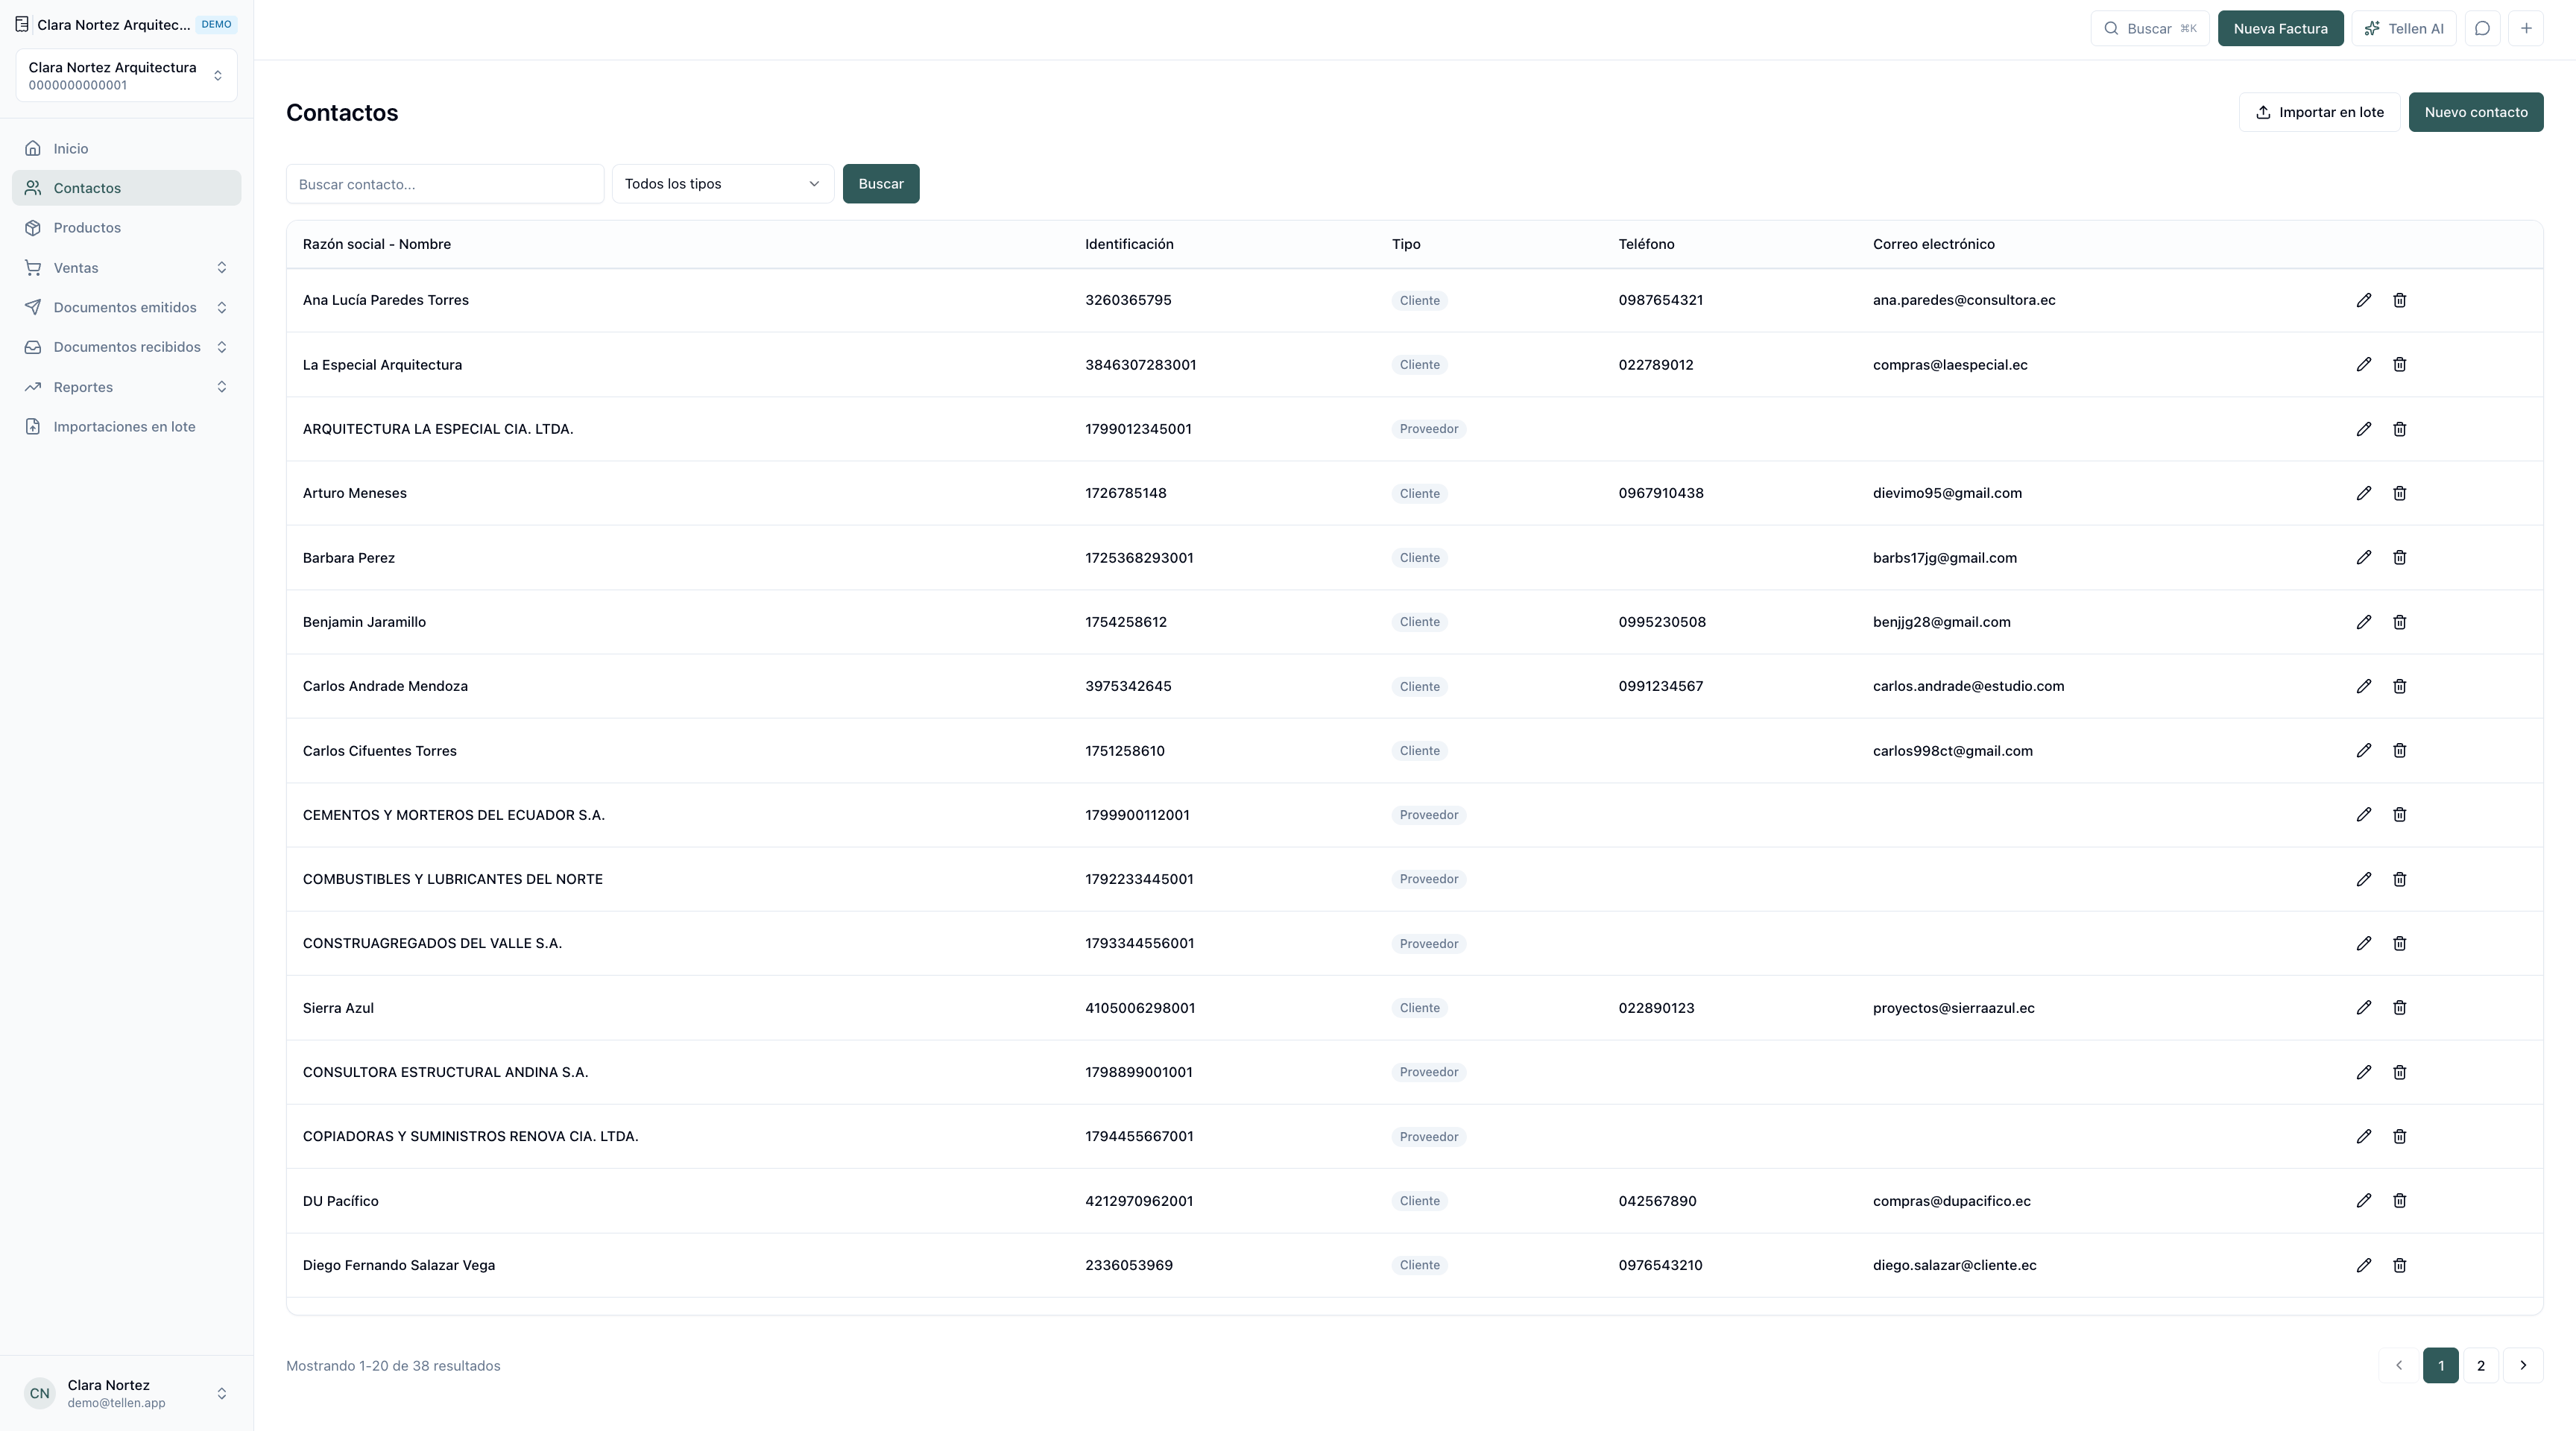This screenshot has width=2576, height=1431.
Task: Delete Sierra Azul contact
Action: (x=2399, y=1007)
